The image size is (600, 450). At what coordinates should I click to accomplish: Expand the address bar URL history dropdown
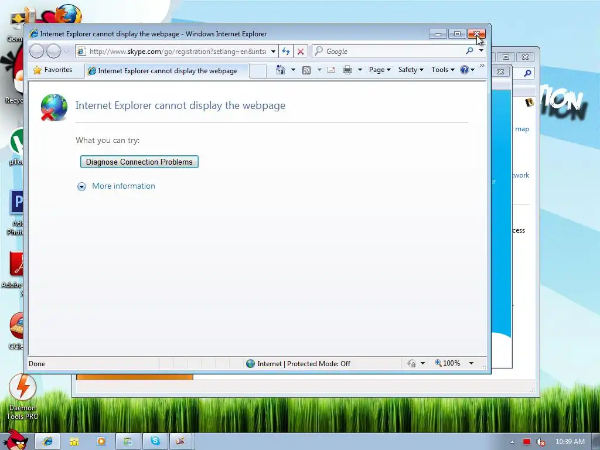click(x=273, y=52)
